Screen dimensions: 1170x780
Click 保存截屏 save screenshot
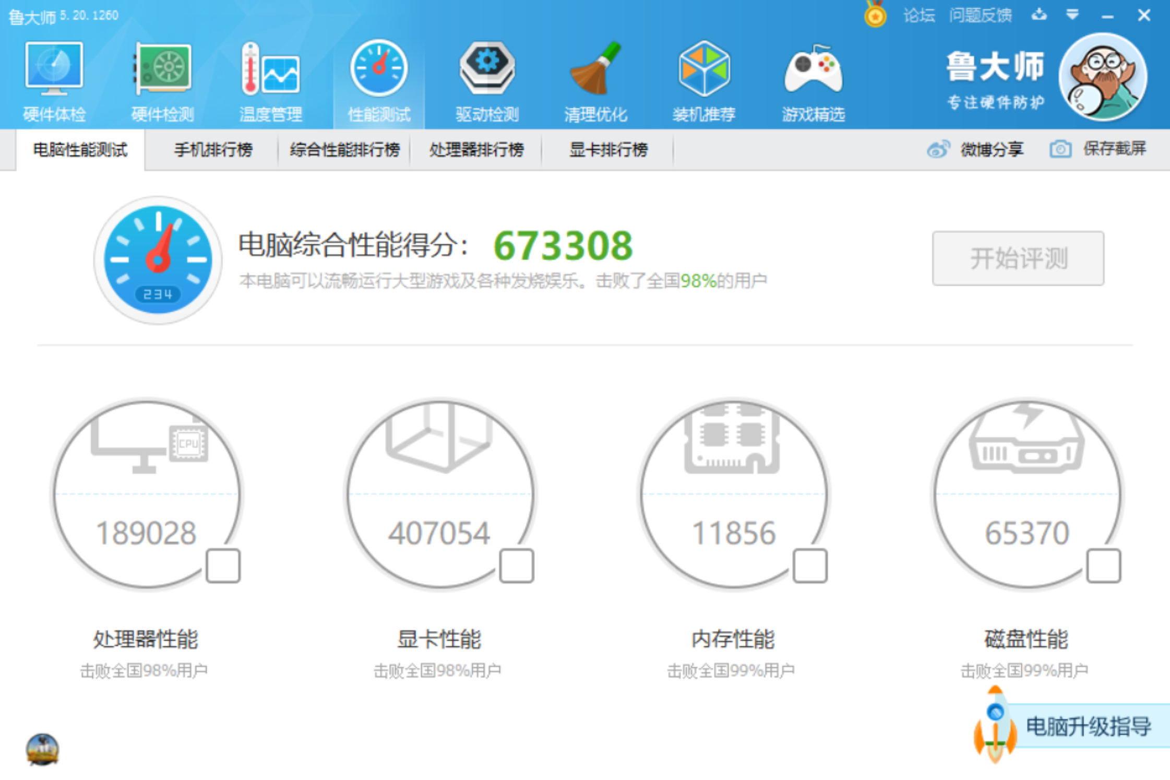click(x=1115, y=149)
